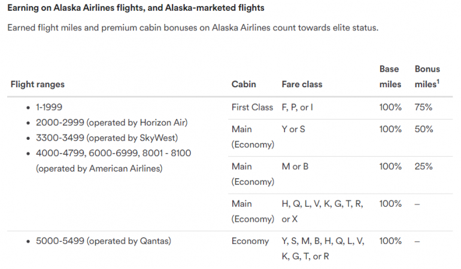Click the elite status description sentence
Image resolution: width=461 pixels, height=269 pixels.
tap(193, 28)
